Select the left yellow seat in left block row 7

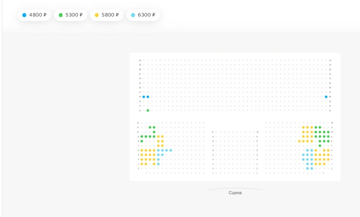[158, 146]
